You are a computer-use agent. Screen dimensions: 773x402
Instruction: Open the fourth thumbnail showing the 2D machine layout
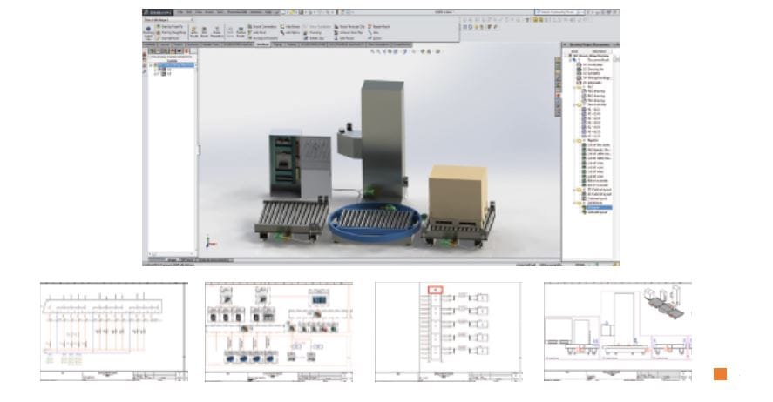tap(617, 331)
